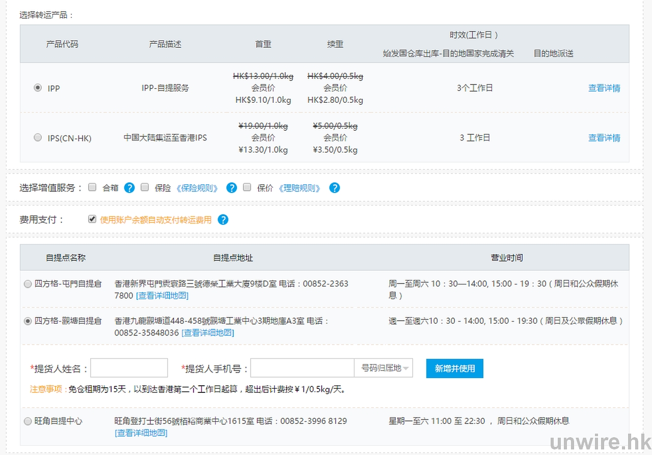
Task: Open 查看详情 for the IPP product
Action: tap(604, 88)
